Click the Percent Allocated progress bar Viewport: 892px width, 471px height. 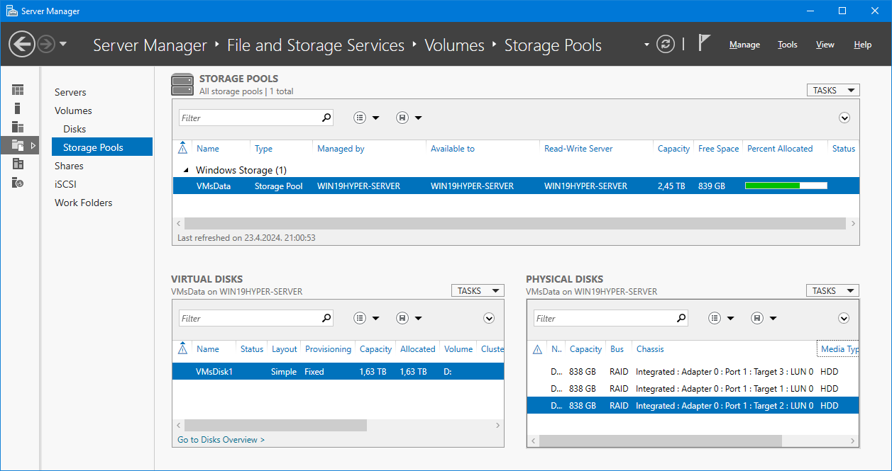click(x=786, y=186)
